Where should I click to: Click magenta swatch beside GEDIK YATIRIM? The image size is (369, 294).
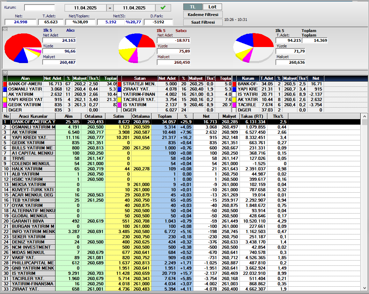tap(5, 105)
